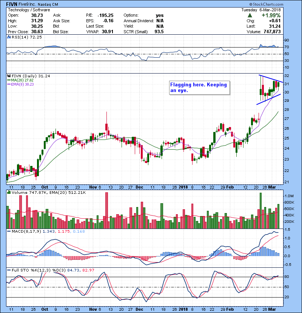Click the date 'Tuesday 6-Mar-2018'
302x313 pixels.
coord(261,10)
